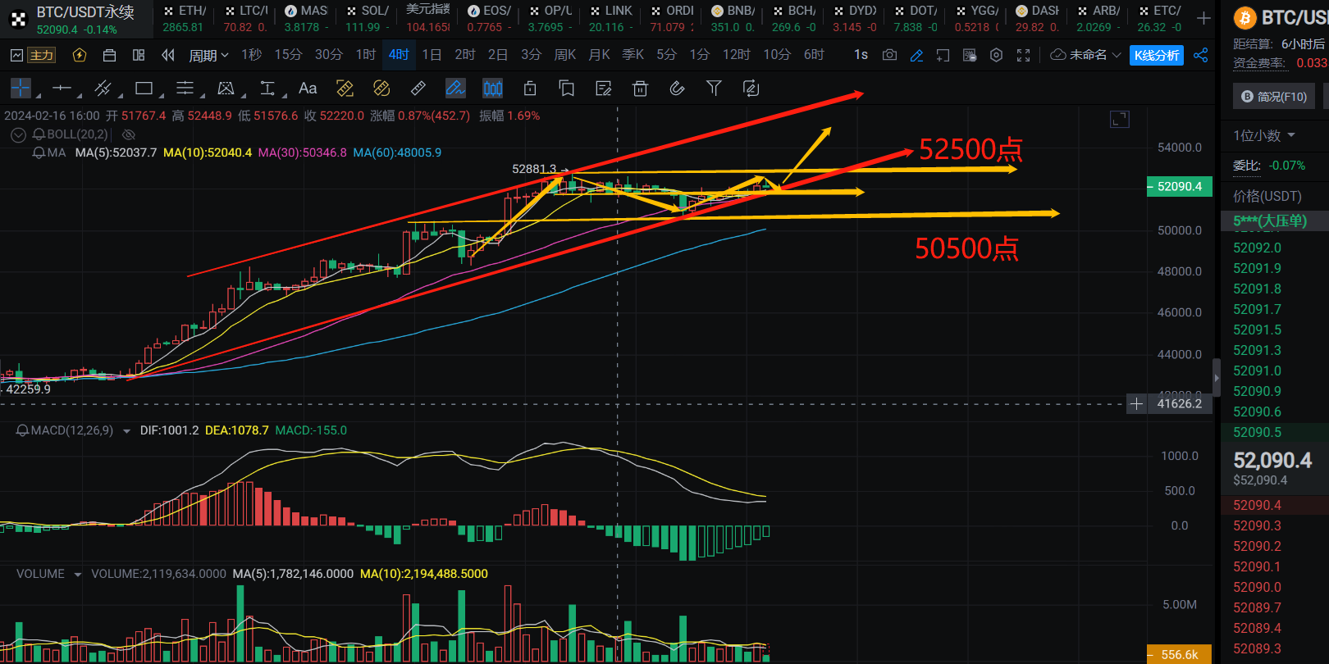Image resolution: width=1329 pixels, height=664 pixels.
Task: Switch to the 1日 timeframe tab
Action: (432, 55)
